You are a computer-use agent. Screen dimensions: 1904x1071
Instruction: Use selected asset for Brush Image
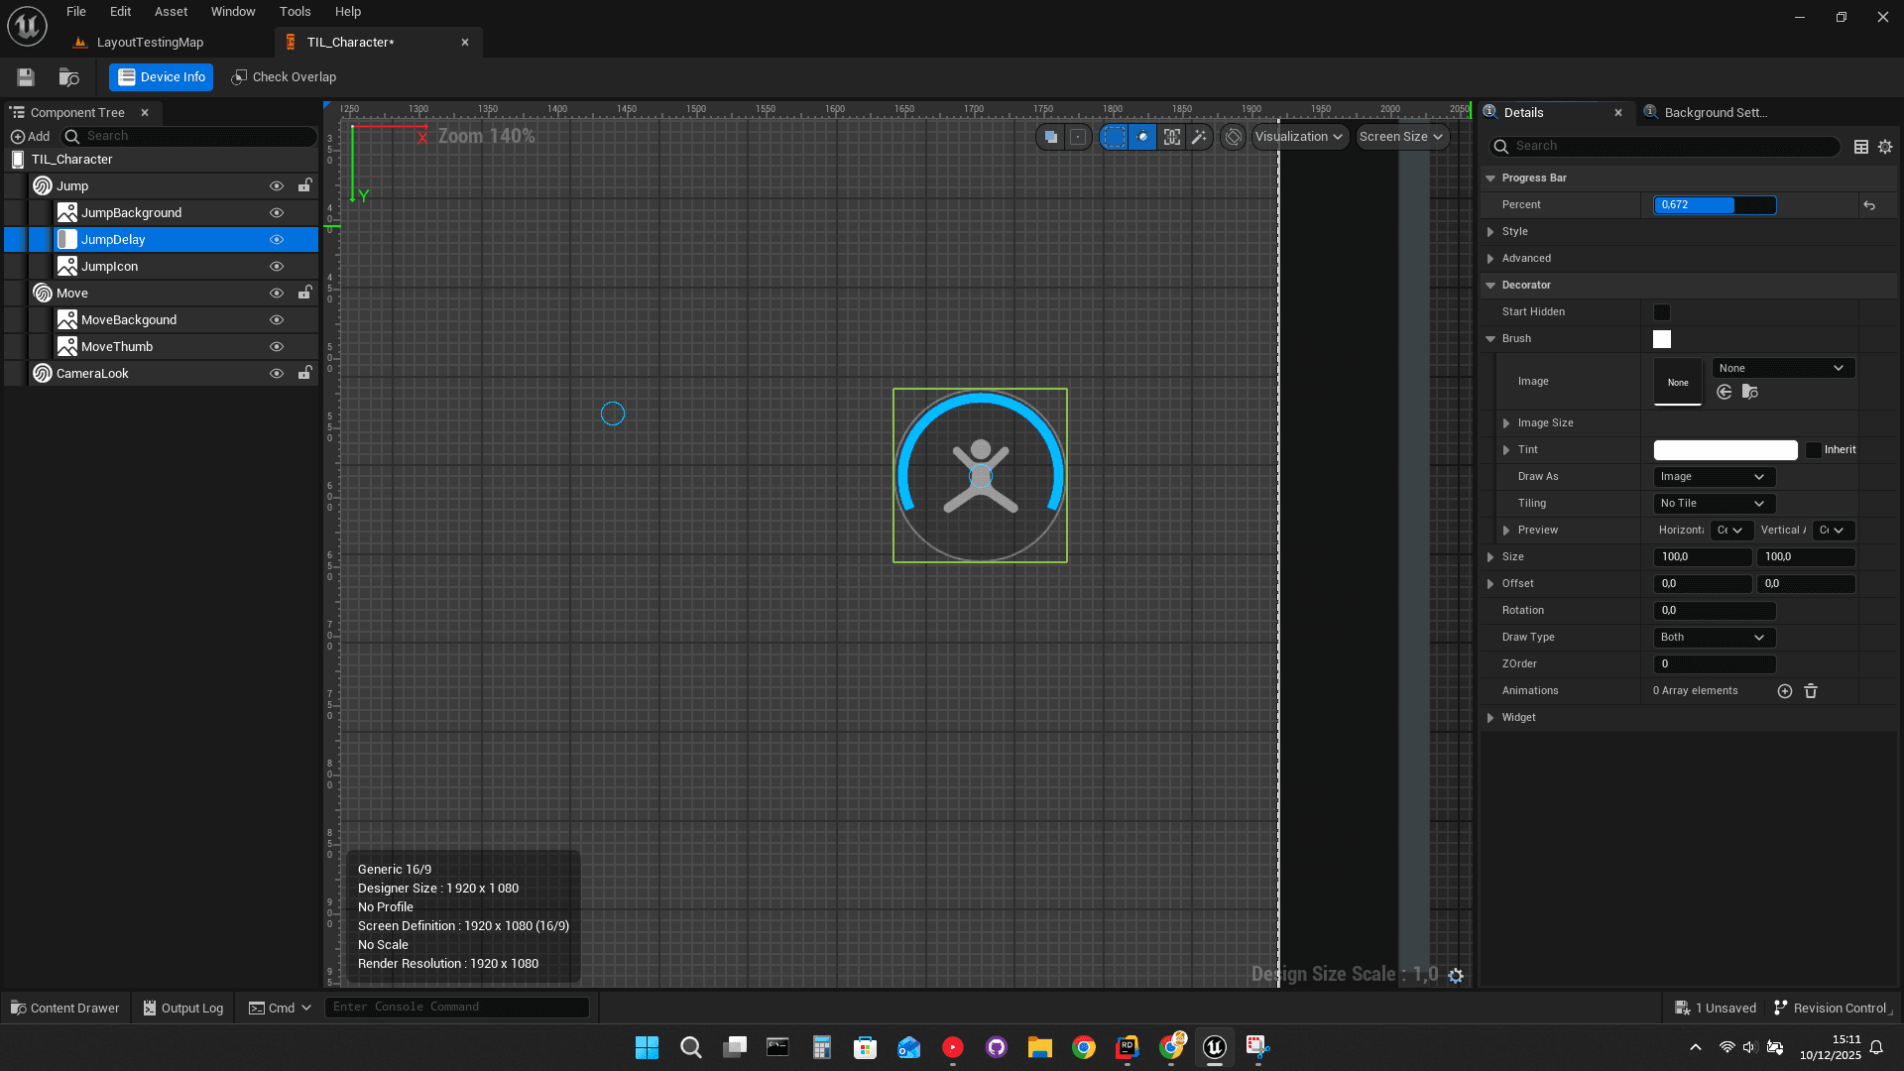click(1725, 392)
